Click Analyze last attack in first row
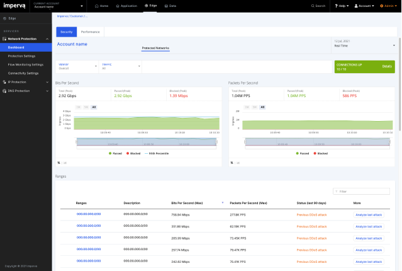Image resolution: width=402 pixels, height=271 pixels. click(369, 214)
